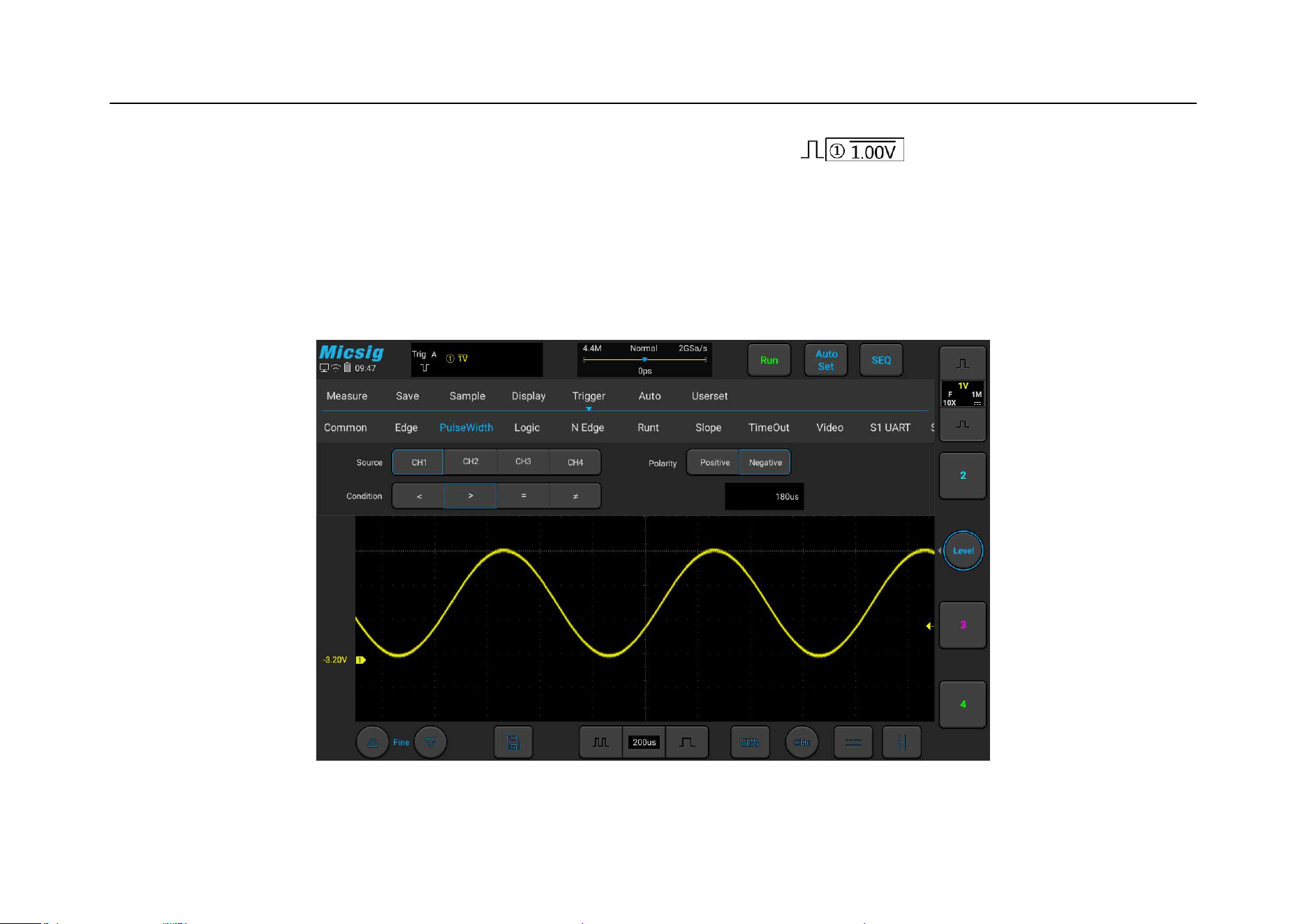The width and height of the screenshot is (1307, 924).
Task: Open channel 2 button
Action: 963,475
